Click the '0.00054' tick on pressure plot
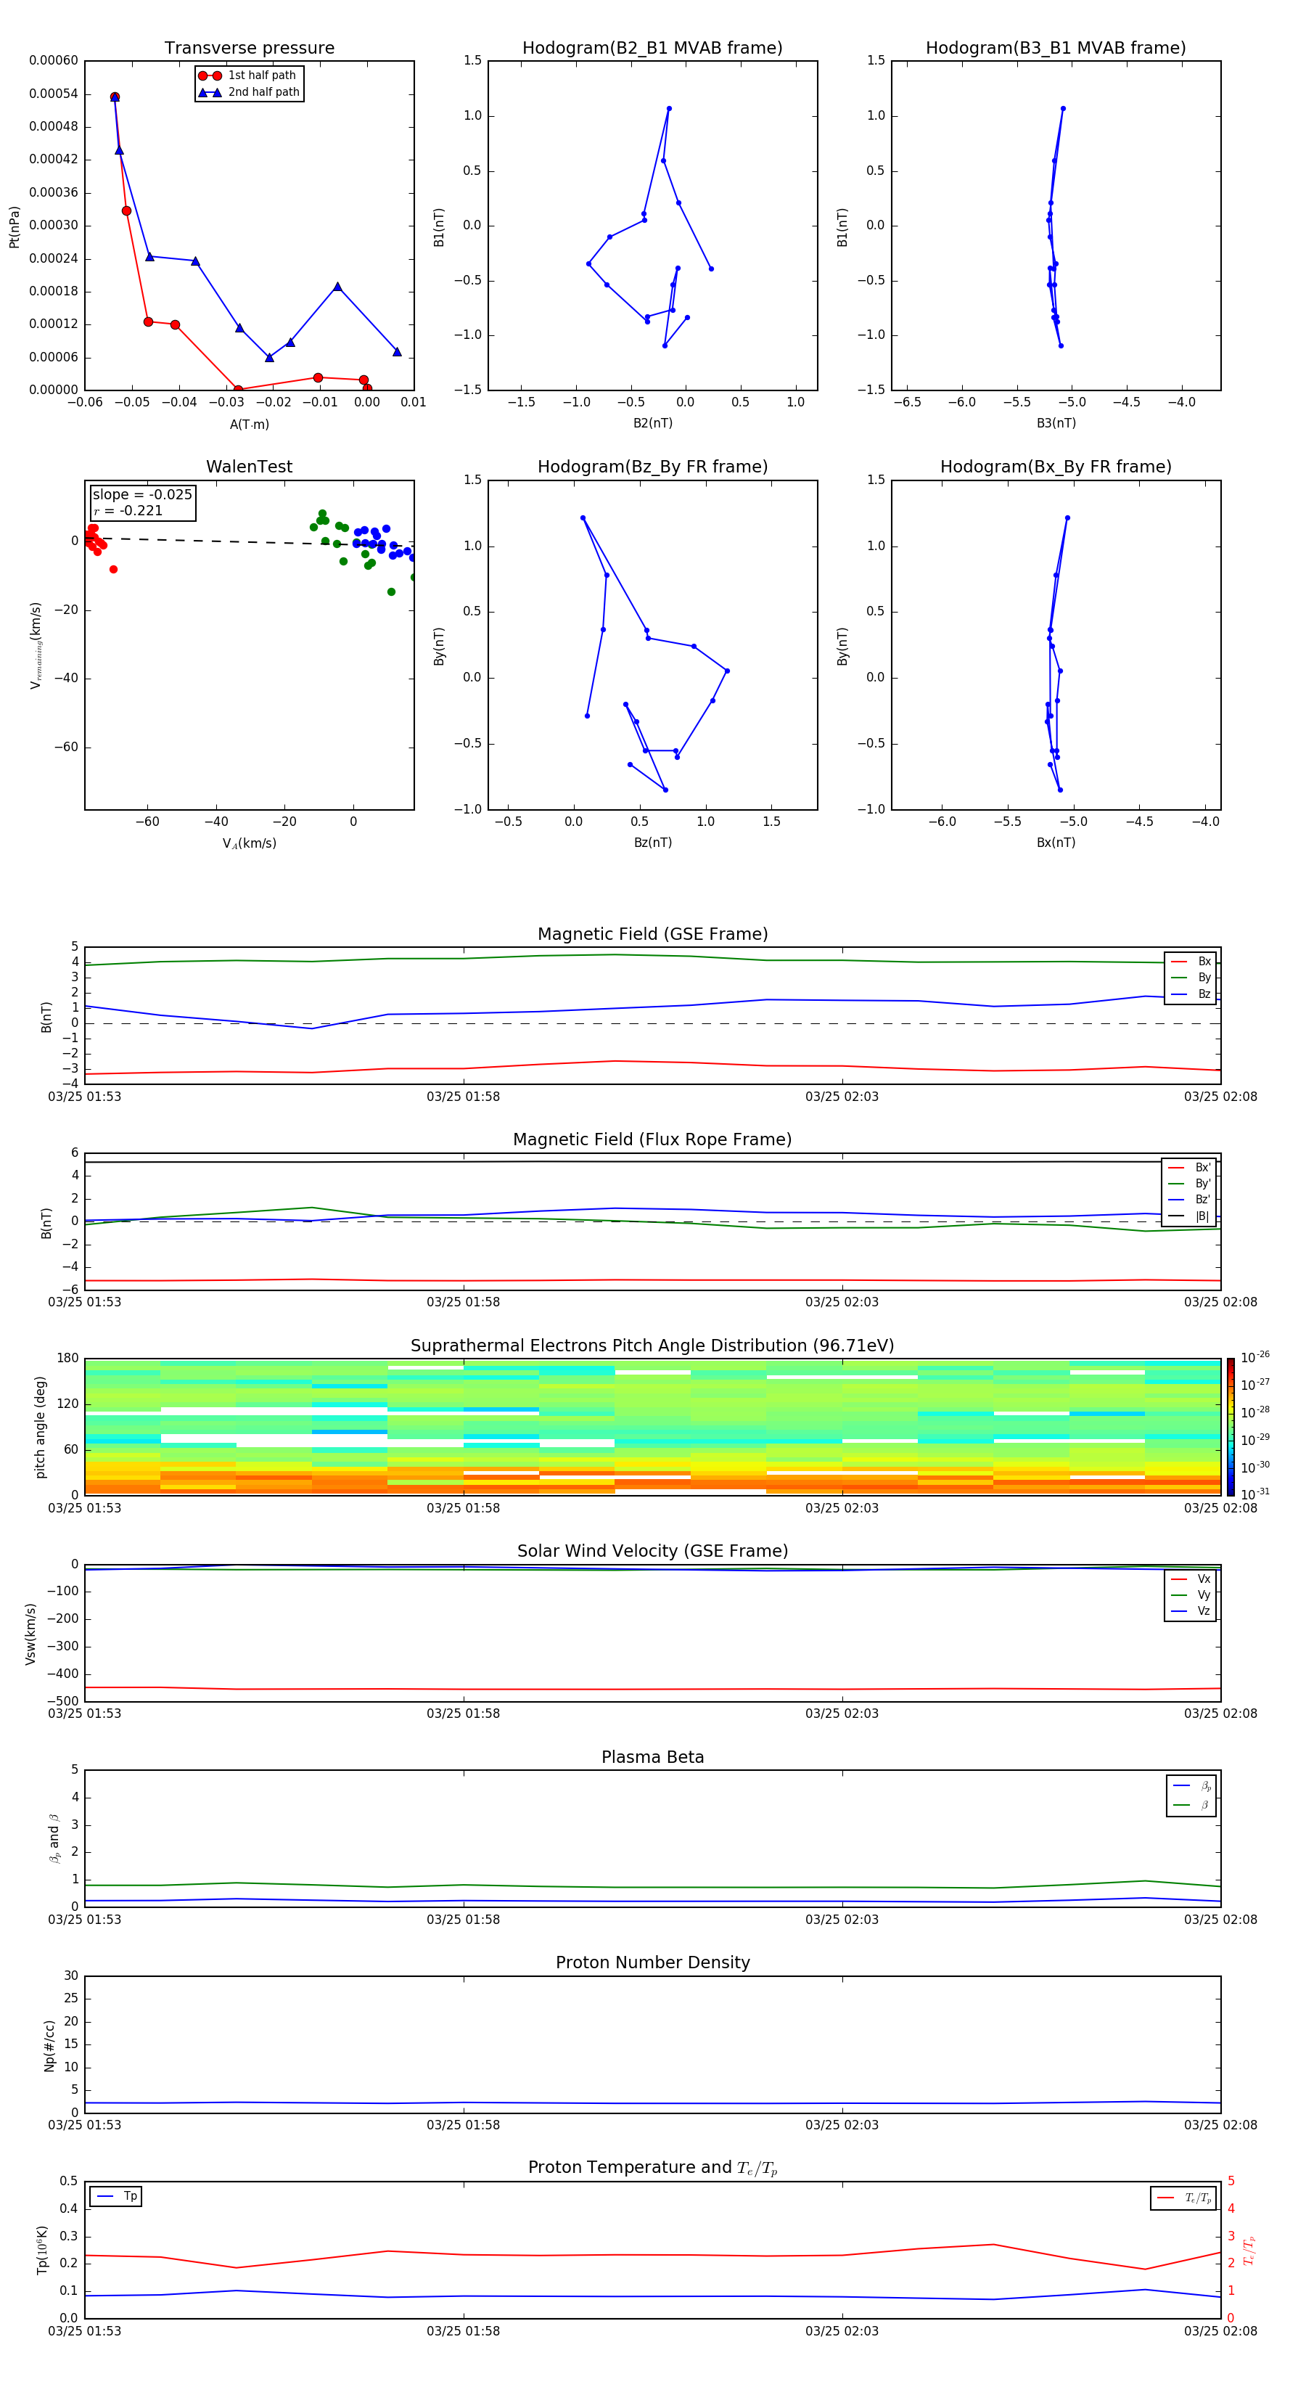This screenshot has height=2395, width=1306. pos(53,94)
